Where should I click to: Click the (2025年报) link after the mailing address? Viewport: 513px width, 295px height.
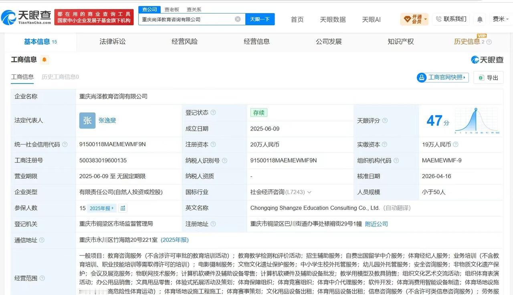coord(175,240)
